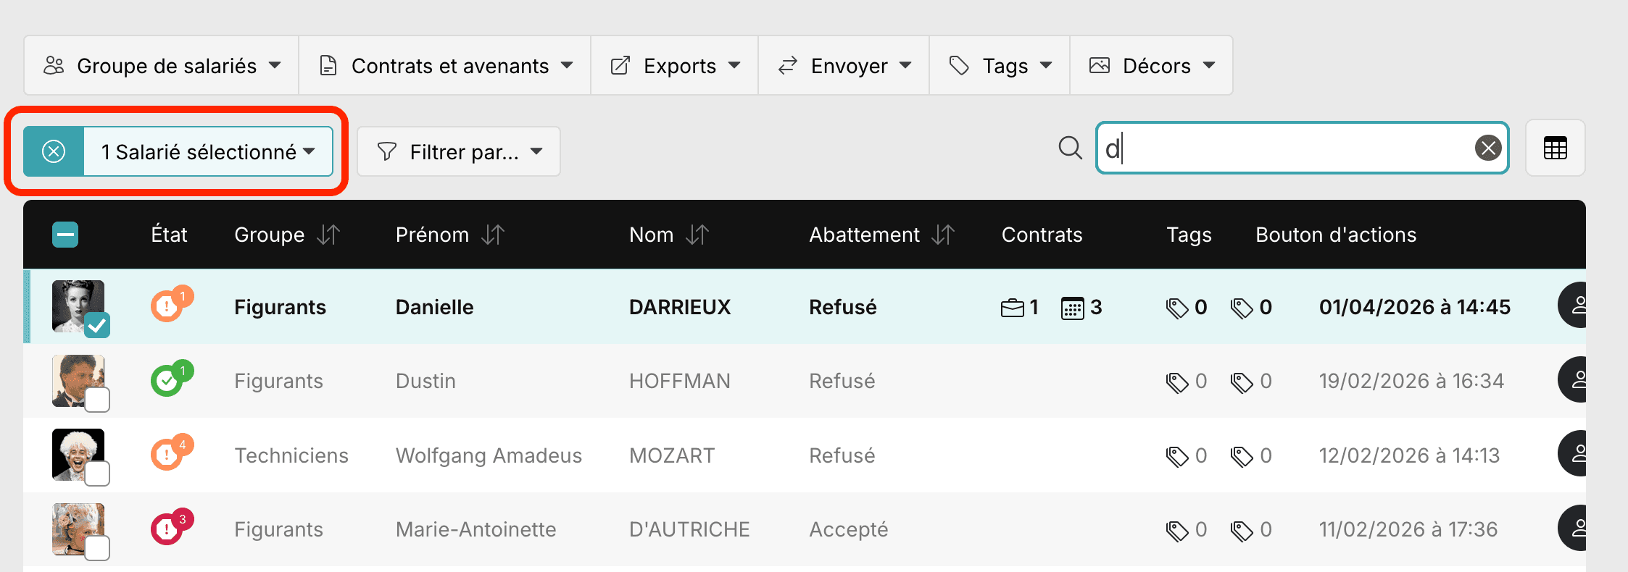Click the Accepté abattement cell

pos(848,529)
